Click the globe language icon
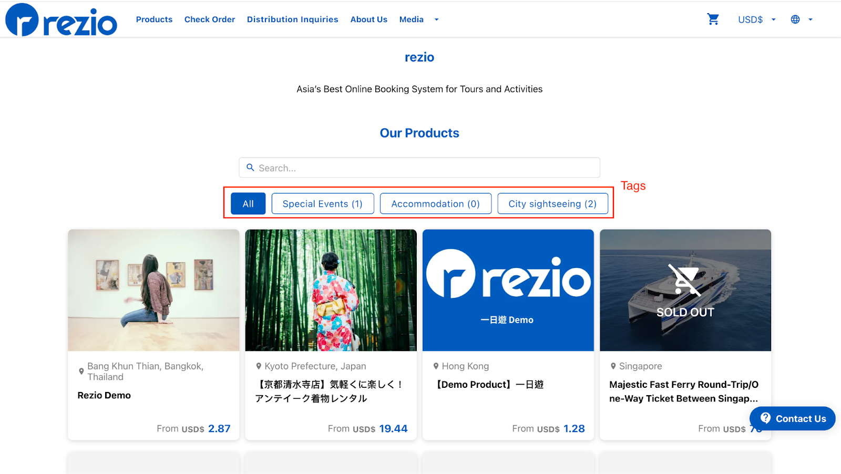Viewport: 841px width, 474px height. click(x=795, y=19)
